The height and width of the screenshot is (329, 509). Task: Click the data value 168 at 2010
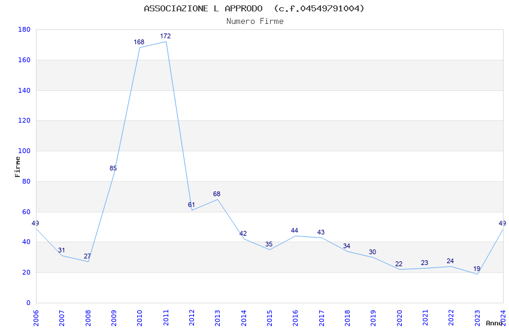pos(139,42)
